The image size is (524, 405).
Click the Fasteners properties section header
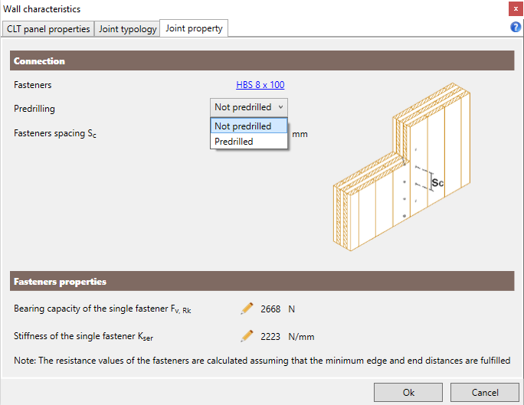262,281
